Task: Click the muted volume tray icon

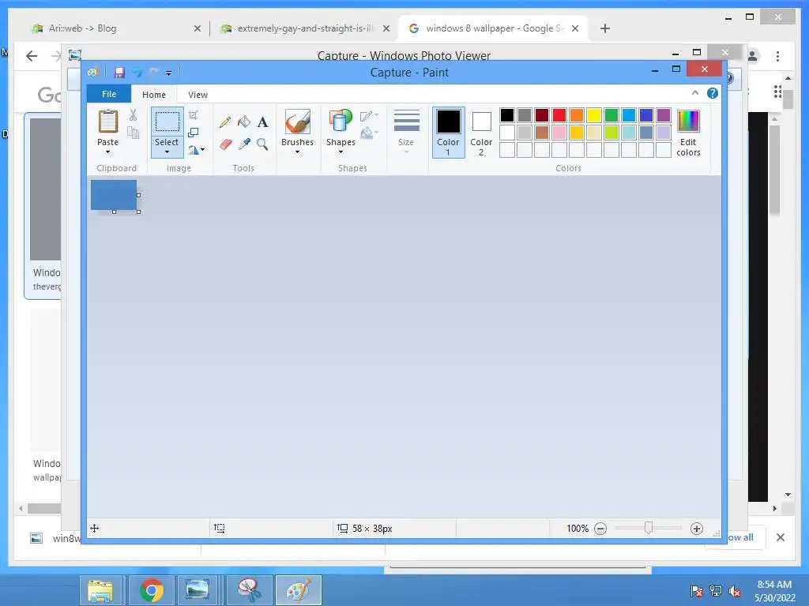Action: (734, 591)
